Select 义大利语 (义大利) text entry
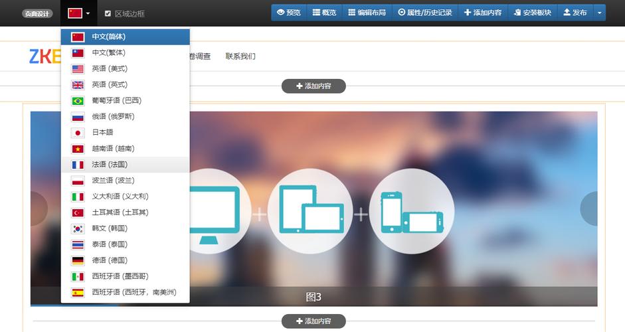This screenshot has width=625, height=332. pos(120,196)
